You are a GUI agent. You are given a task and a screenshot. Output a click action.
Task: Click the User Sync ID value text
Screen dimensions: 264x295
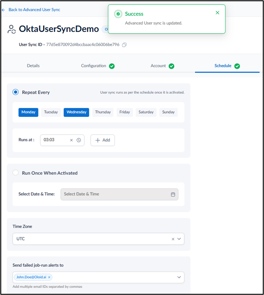83,44
